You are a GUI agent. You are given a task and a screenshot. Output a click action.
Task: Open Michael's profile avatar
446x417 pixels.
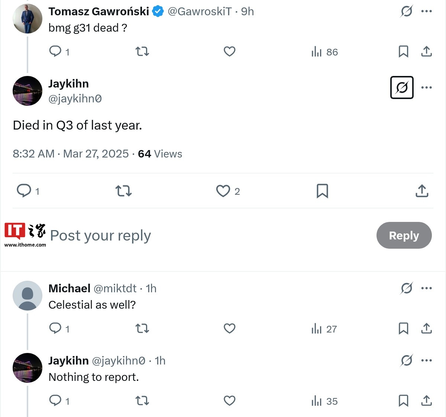(28, 296)
